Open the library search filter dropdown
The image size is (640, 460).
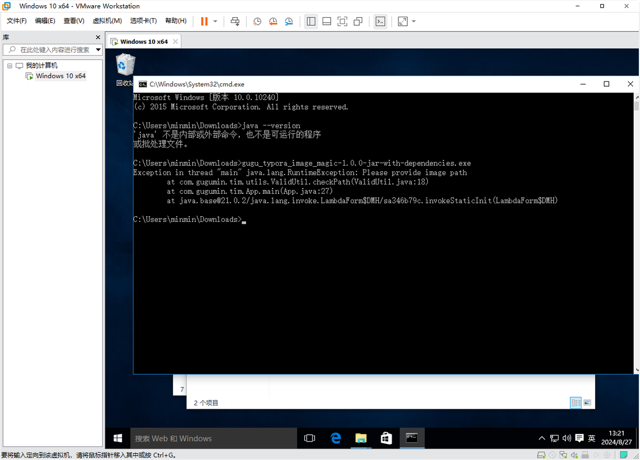pyautogui.click(x=98, y=50)
